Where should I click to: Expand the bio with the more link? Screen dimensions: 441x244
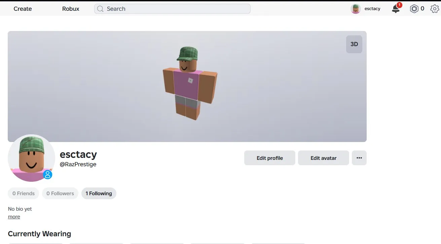[14, 217]
